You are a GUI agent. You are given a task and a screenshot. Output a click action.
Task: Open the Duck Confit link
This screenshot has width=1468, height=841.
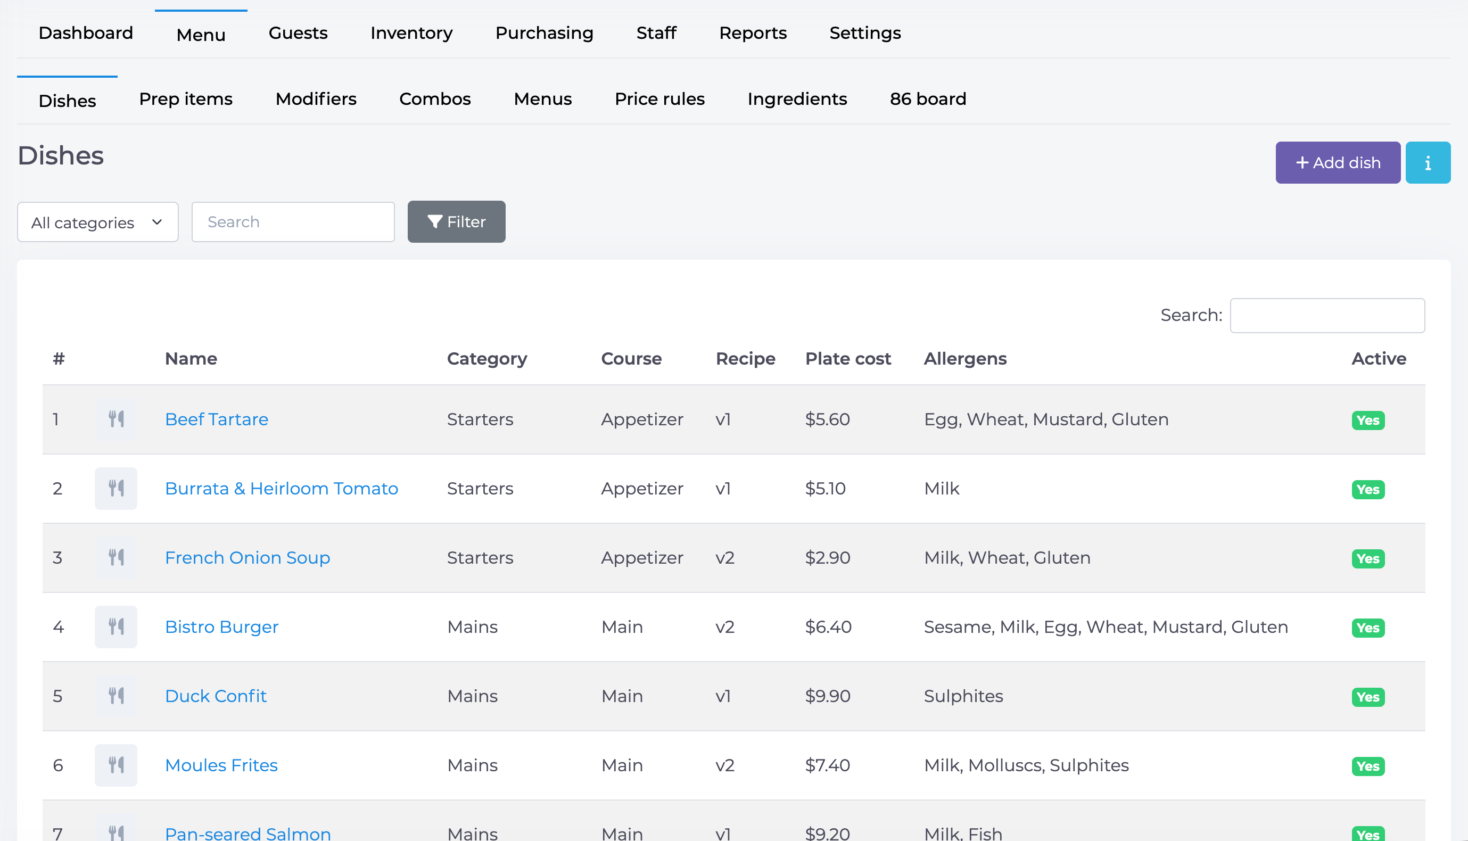point(216,696)
